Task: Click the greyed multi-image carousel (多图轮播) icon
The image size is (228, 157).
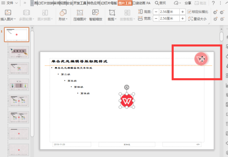Action: coord(27,13)
